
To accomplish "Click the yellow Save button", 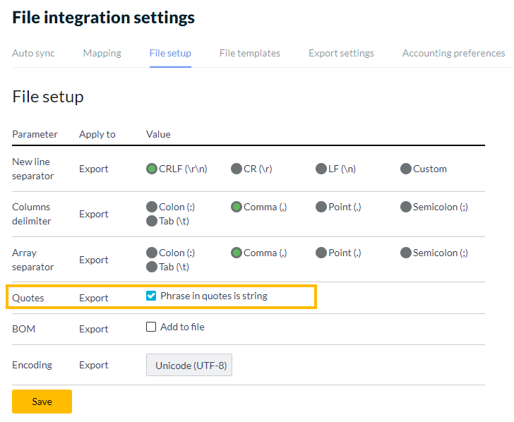I will (x=42, y=402).
